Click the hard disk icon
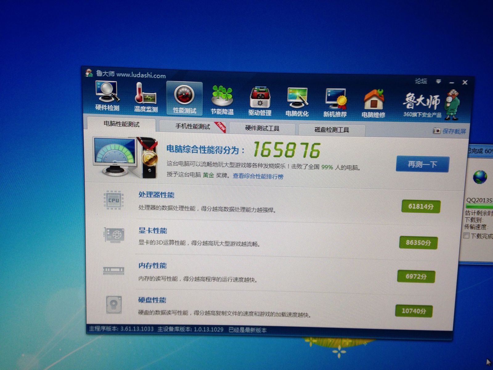Image resolution: width=493 pixels, height=370 pixels. point(114,305)
